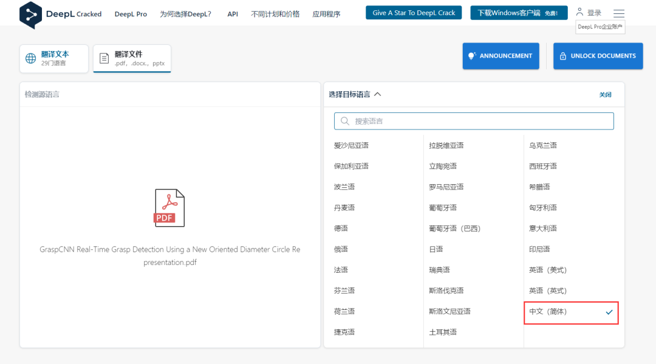Screen dimensions: 656x364
Task: Select 荷兰语 as target language
Action: pyautogui.click(x=344, y=311)
